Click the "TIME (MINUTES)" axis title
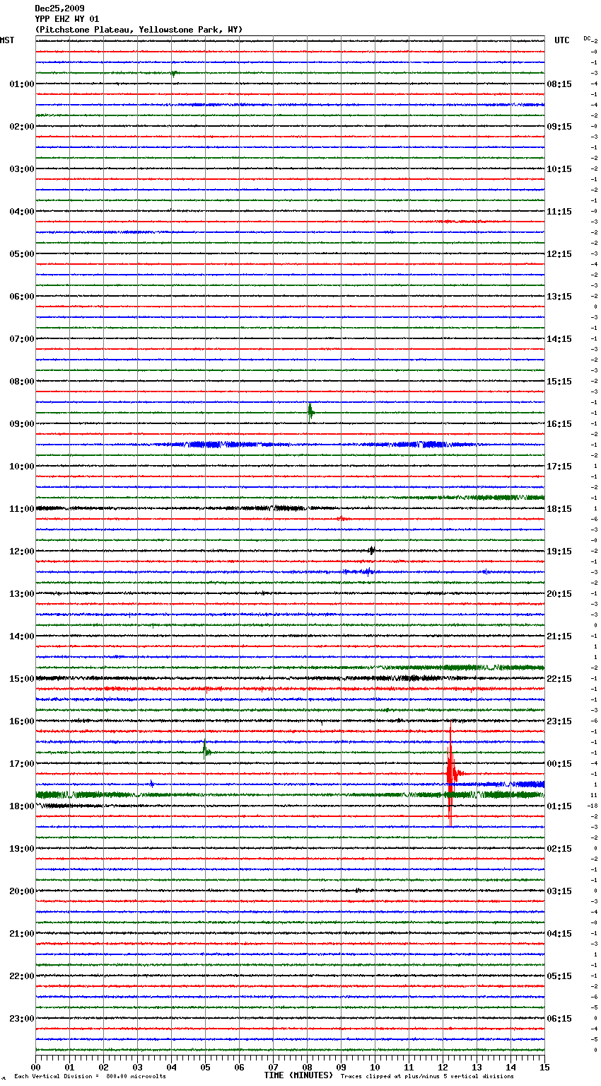The width and height of the screenshot is (601, 1086). click(298, 1075)
